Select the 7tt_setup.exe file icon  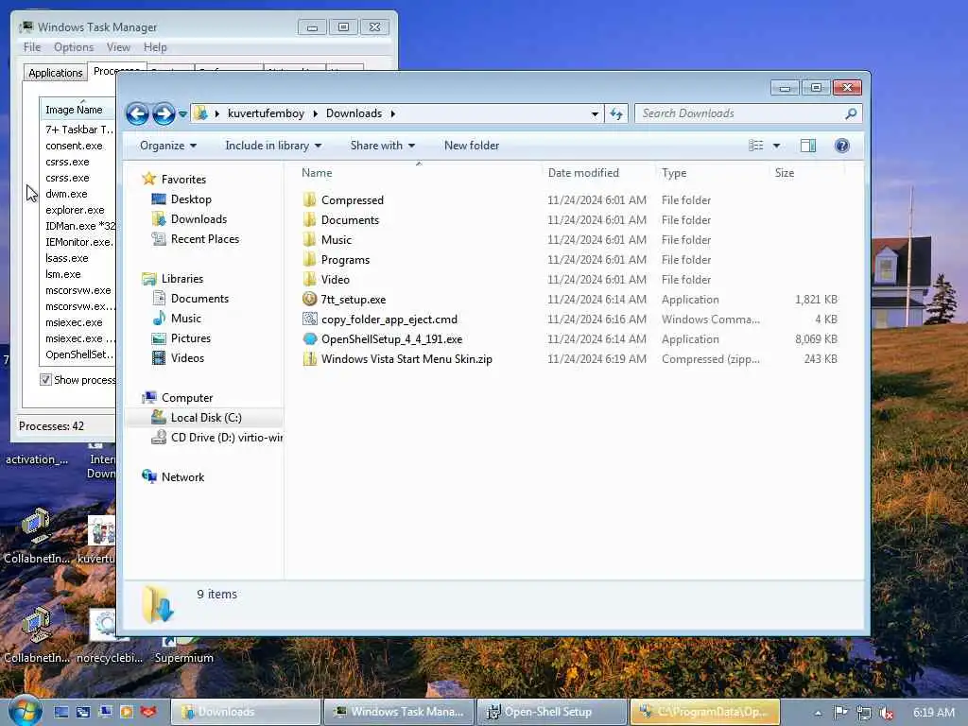click(x=309, y=300)
